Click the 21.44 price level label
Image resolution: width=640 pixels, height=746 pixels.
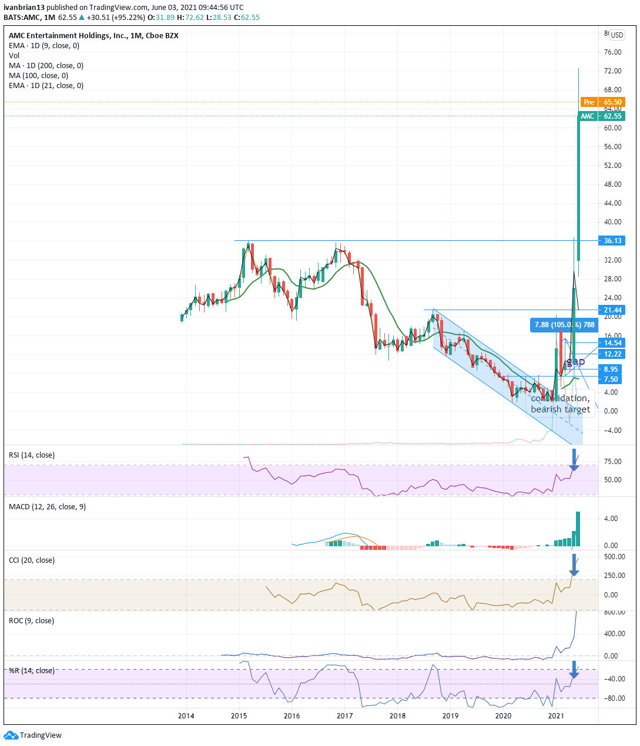611,310
